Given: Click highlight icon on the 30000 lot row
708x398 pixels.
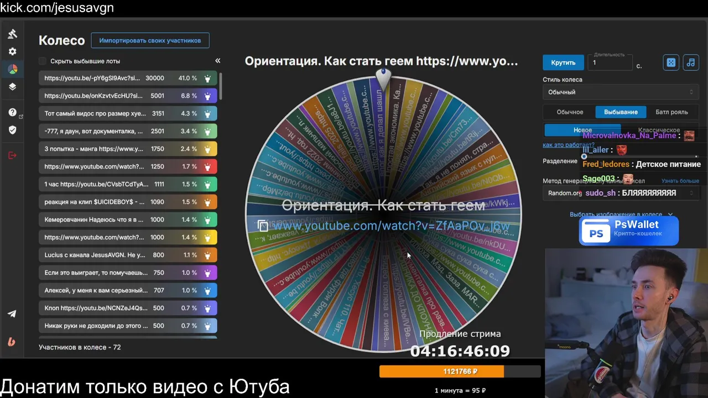Looking at the screenshot, I should [x=207, y=78].
